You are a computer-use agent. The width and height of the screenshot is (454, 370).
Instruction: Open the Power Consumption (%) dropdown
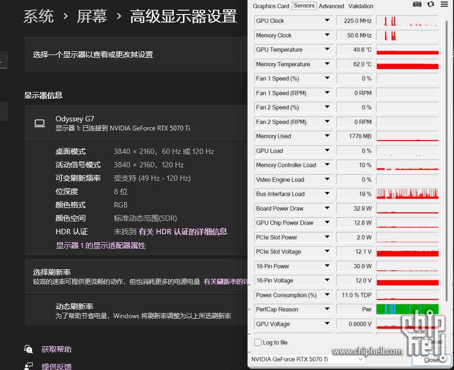click(327, 295)
